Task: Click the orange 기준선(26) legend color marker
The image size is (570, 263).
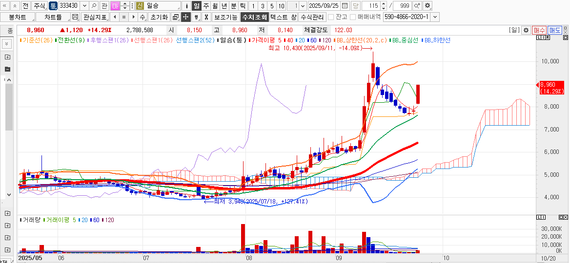Action: (x=20, y=40)
